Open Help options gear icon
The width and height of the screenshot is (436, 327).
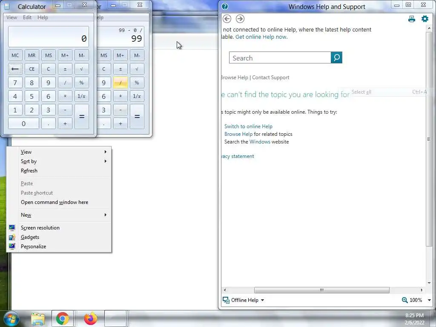coord(425,19)
